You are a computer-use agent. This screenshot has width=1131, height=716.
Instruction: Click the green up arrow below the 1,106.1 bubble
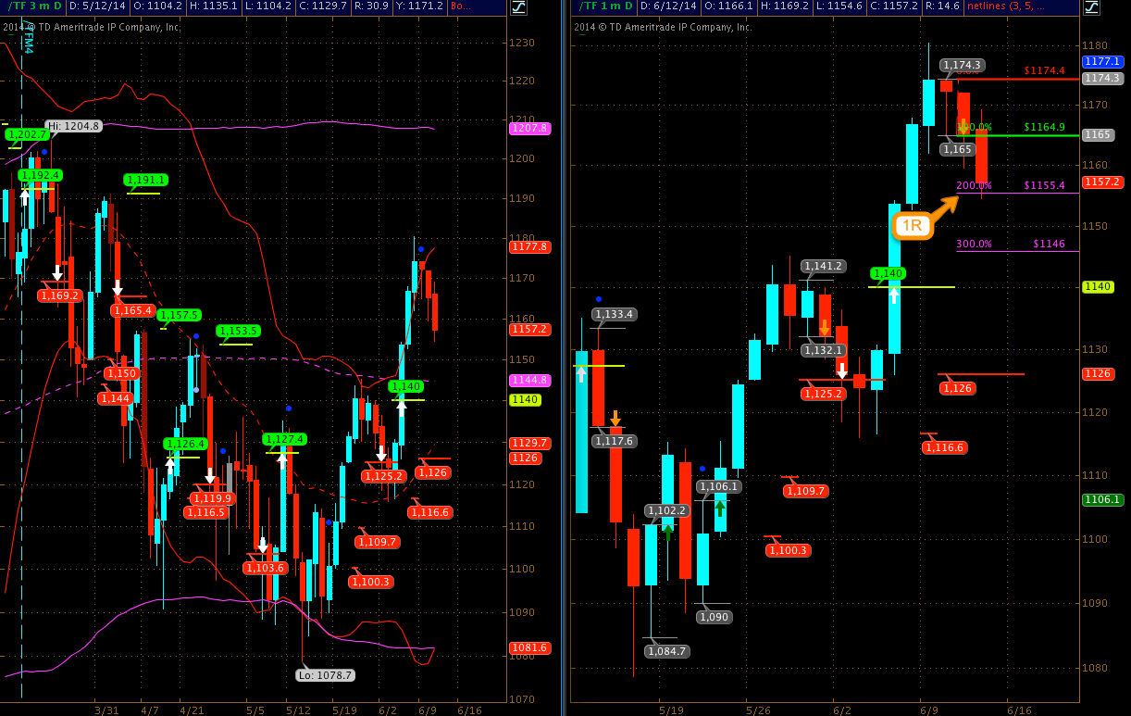pos(720,509)
